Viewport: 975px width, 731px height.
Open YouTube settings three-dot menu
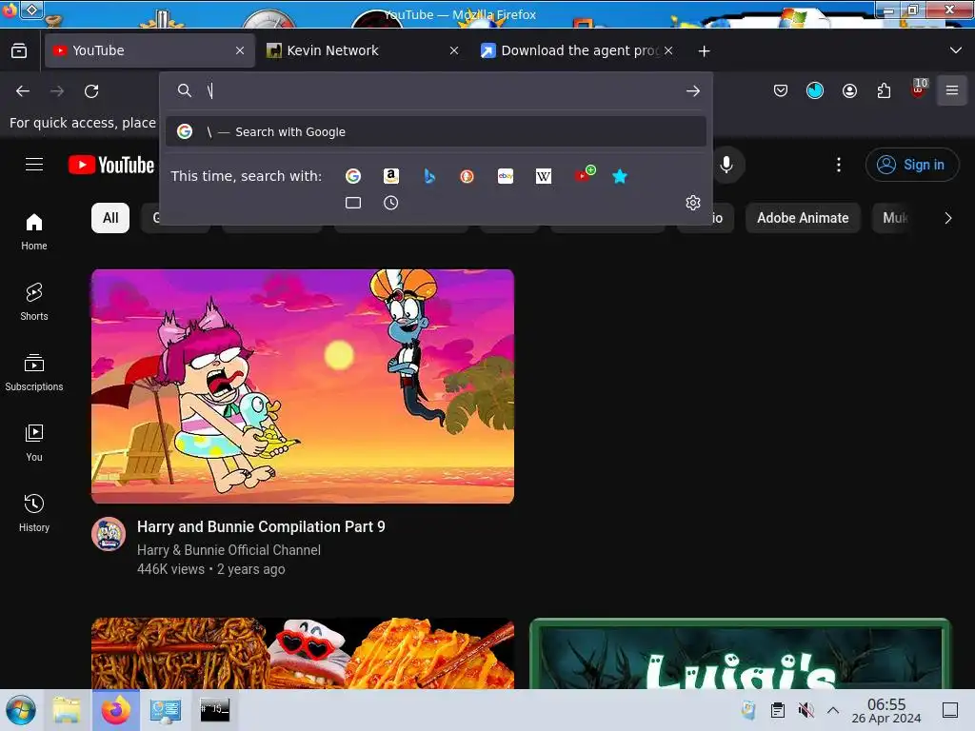[839, 165]
